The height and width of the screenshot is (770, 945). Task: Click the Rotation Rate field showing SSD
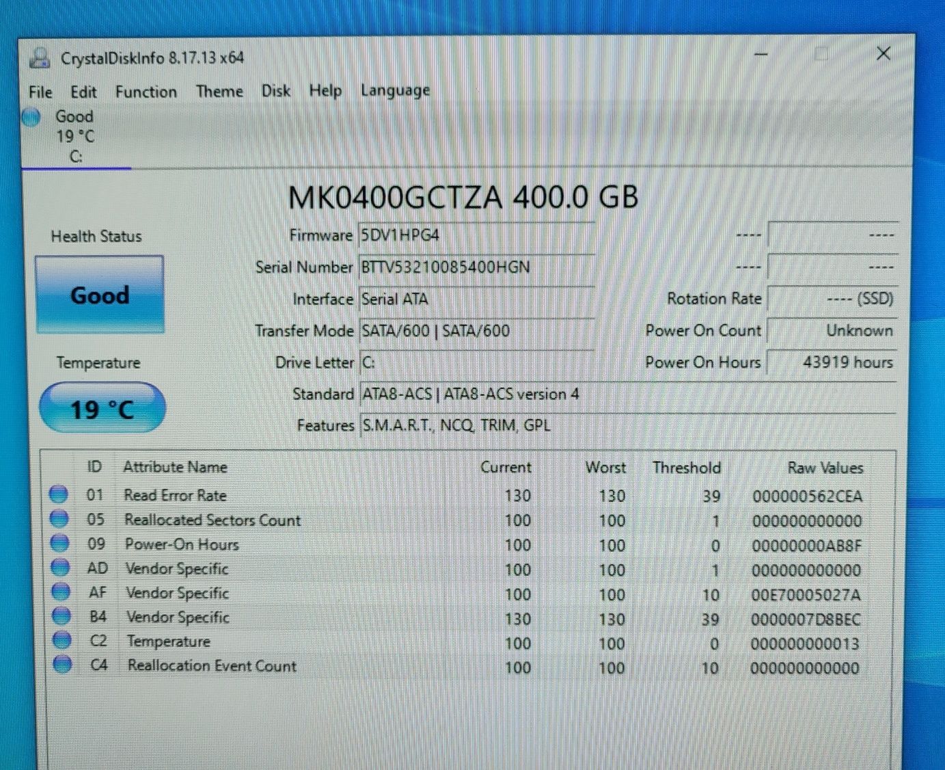(832, 299)
